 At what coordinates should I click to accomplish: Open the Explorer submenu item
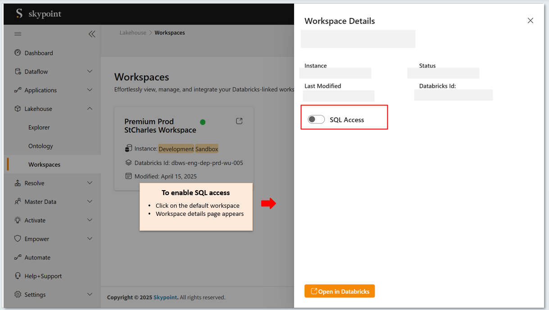click(39, 128)
